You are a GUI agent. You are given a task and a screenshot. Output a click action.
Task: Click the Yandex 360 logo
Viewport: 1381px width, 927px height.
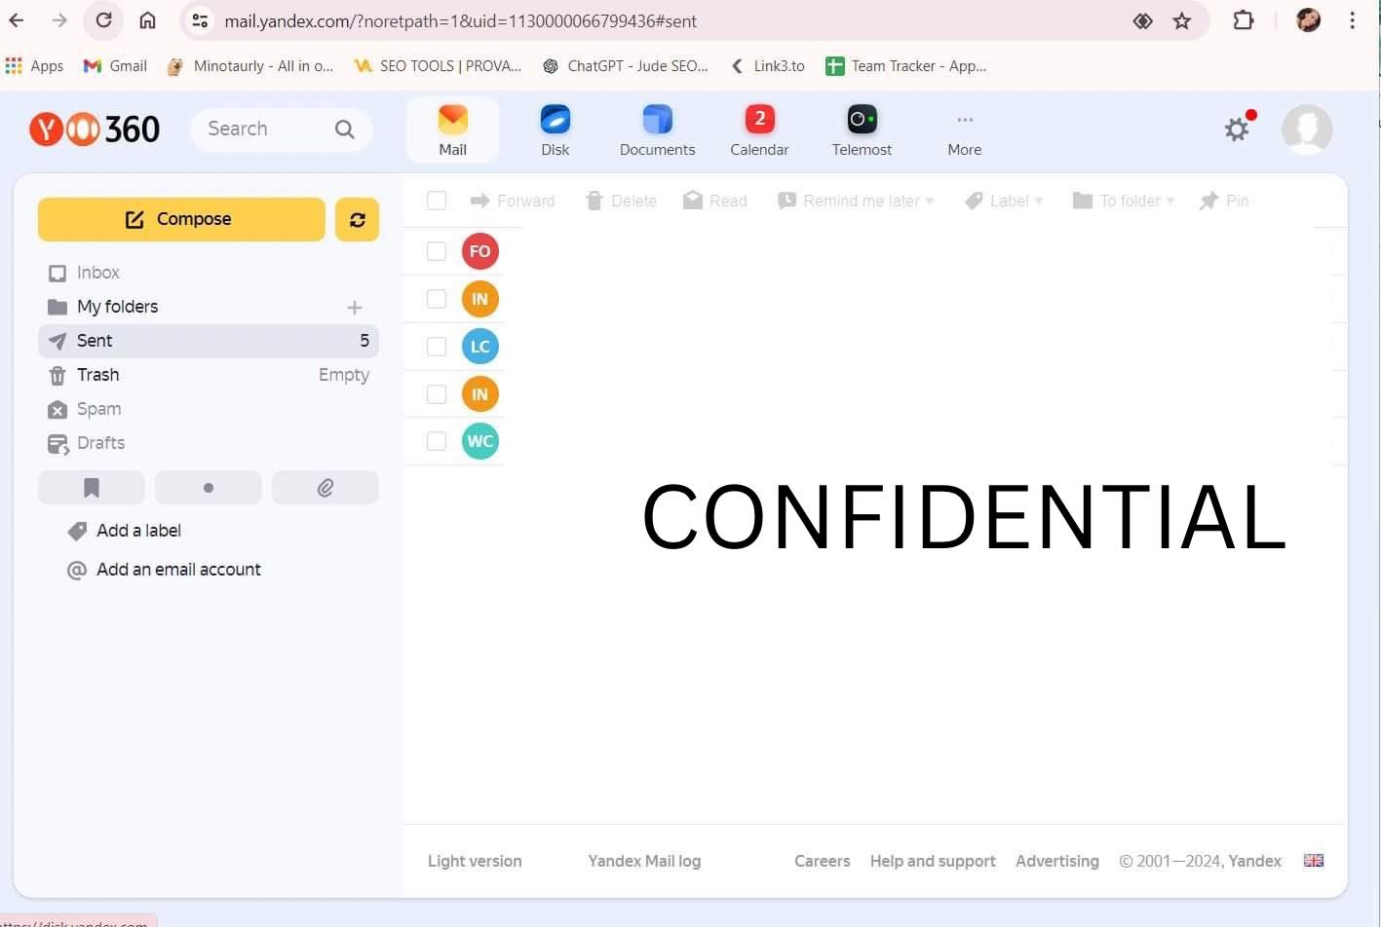(95, 129)
